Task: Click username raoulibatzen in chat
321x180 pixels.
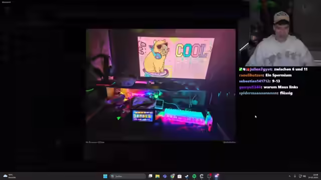Action: click(x=251, y=75)
